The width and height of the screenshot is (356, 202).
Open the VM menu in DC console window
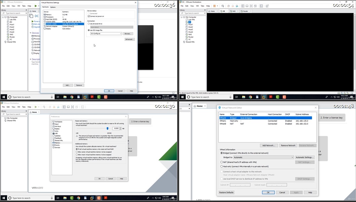click(x=197, y=6)
